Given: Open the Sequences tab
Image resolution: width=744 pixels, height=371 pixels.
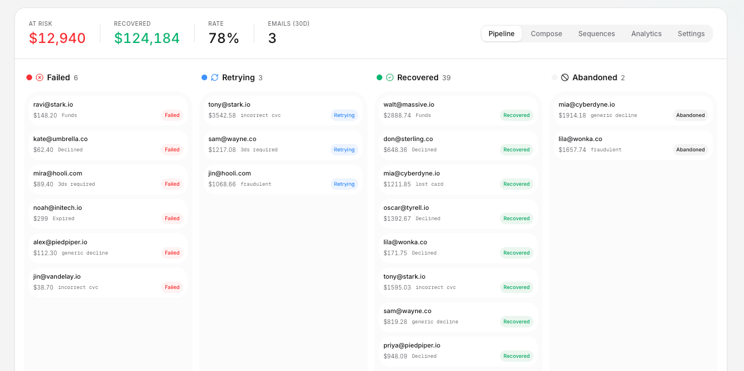Looking at the screenshot, I should tap(596, 34).
